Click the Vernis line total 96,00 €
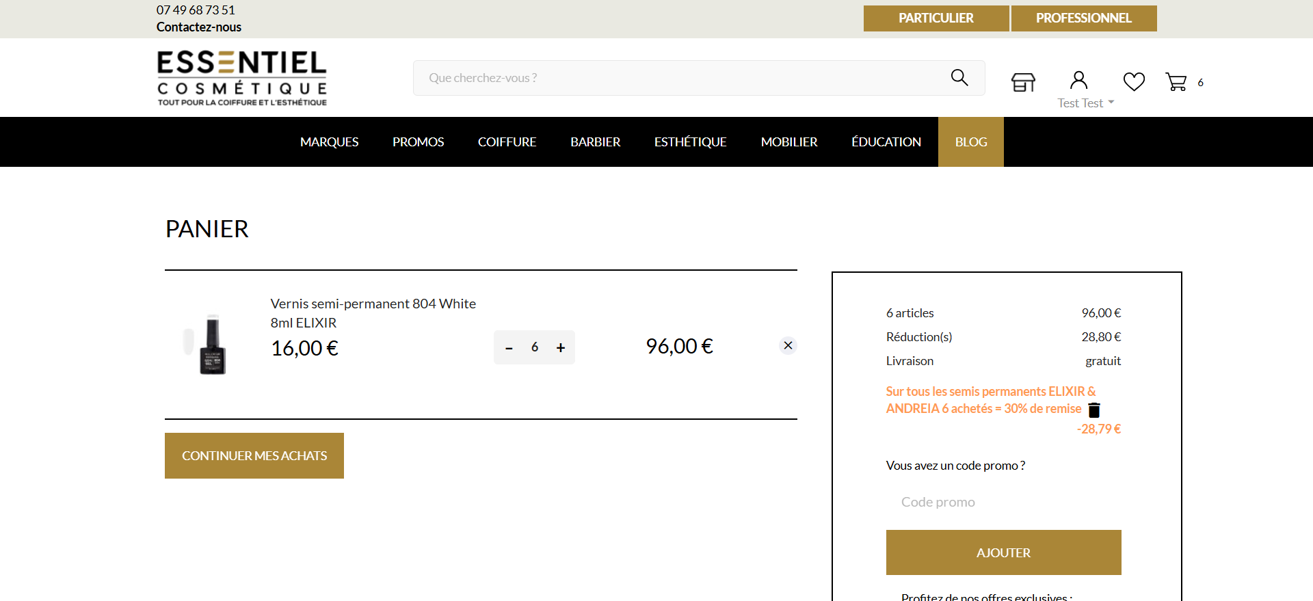The image size is (1313, 601). point(680,347)
